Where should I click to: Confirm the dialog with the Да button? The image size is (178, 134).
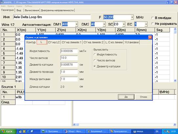click(126, 97)
